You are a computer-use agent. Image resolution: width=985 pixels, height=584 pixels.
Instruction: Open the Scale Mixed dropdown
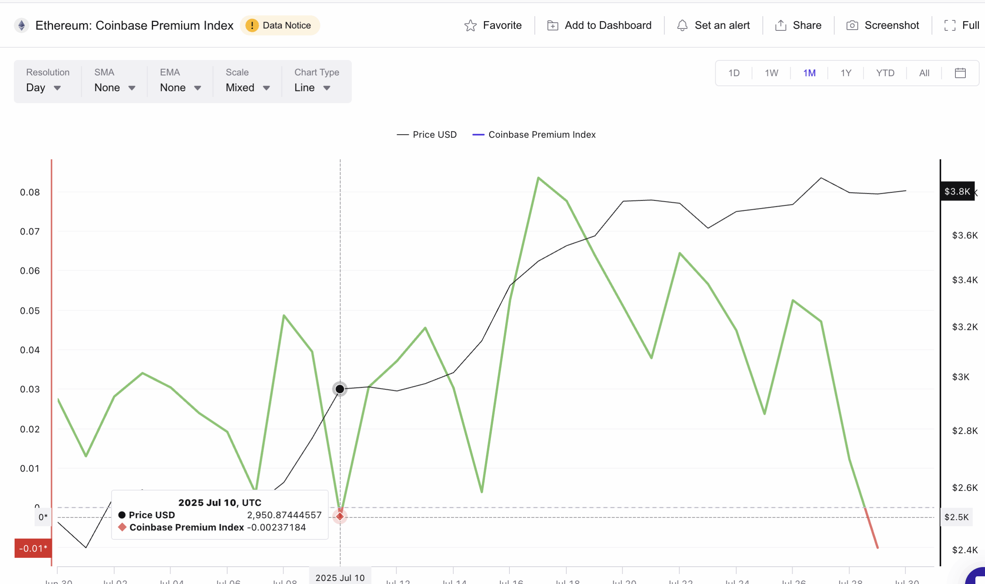click(247, 88)
